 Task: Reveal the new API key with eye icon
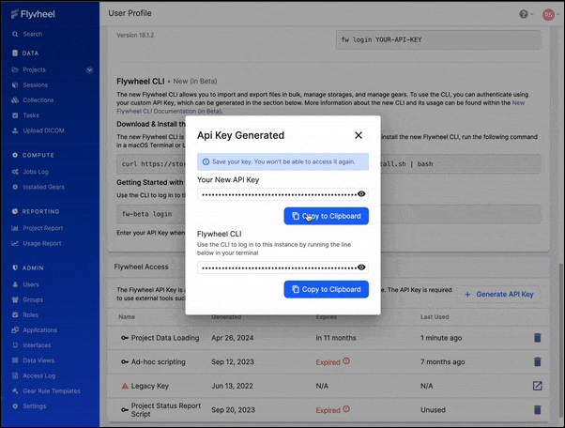coord(361,194)
